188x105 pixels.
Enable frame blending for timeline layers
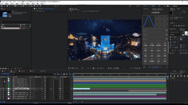[64, 74]
